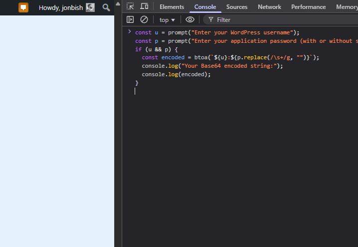Viewport: 358px width, 247px height.
Task: Activate the inspect element picker icon
Action: click(130, 6)
